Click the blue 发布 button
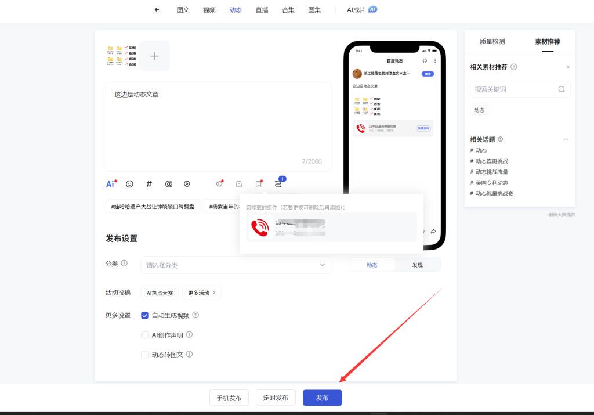This screenshot has width=594, height=415. tap(322, 398)
